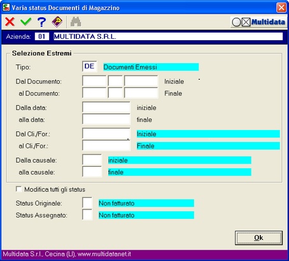Image resolution: width=289 pixels, height=261 pixels.
Task: Click the binoculars search icon
Action: coord(76,22)
